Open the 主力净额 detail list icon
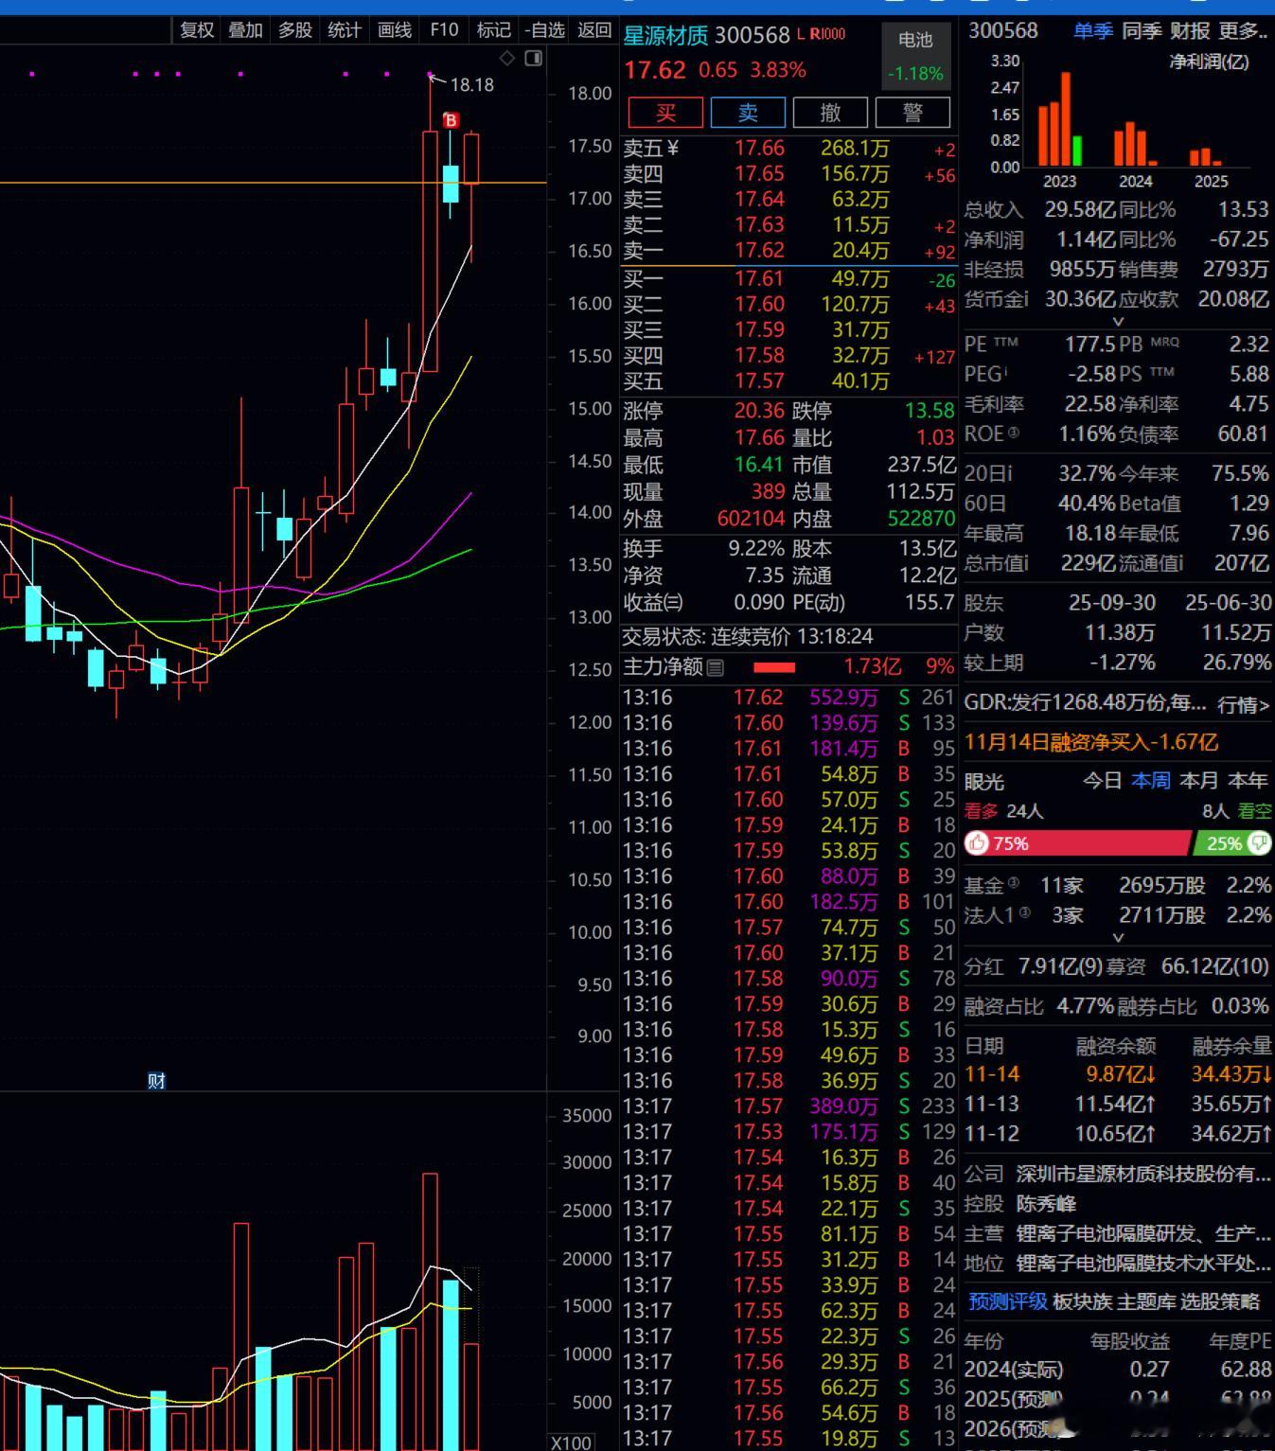Image resolution: width=1275 pixels, height=1451 pixels. [716, 667]
